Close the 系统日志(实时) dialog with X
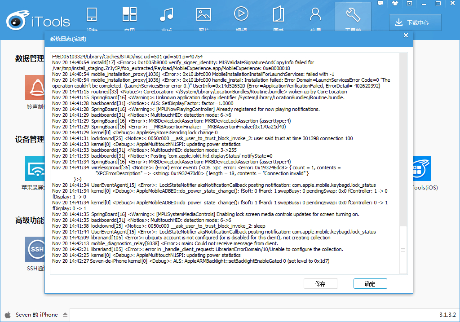Screen dimensions: 460x322 tap(406, 35)
